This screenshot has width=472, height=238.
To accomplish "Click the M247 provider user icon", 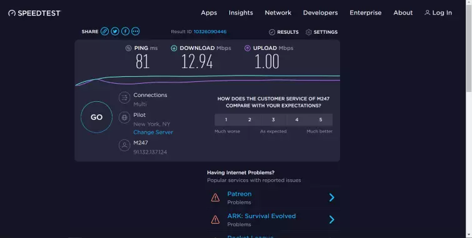I will [x=124, y=146].
